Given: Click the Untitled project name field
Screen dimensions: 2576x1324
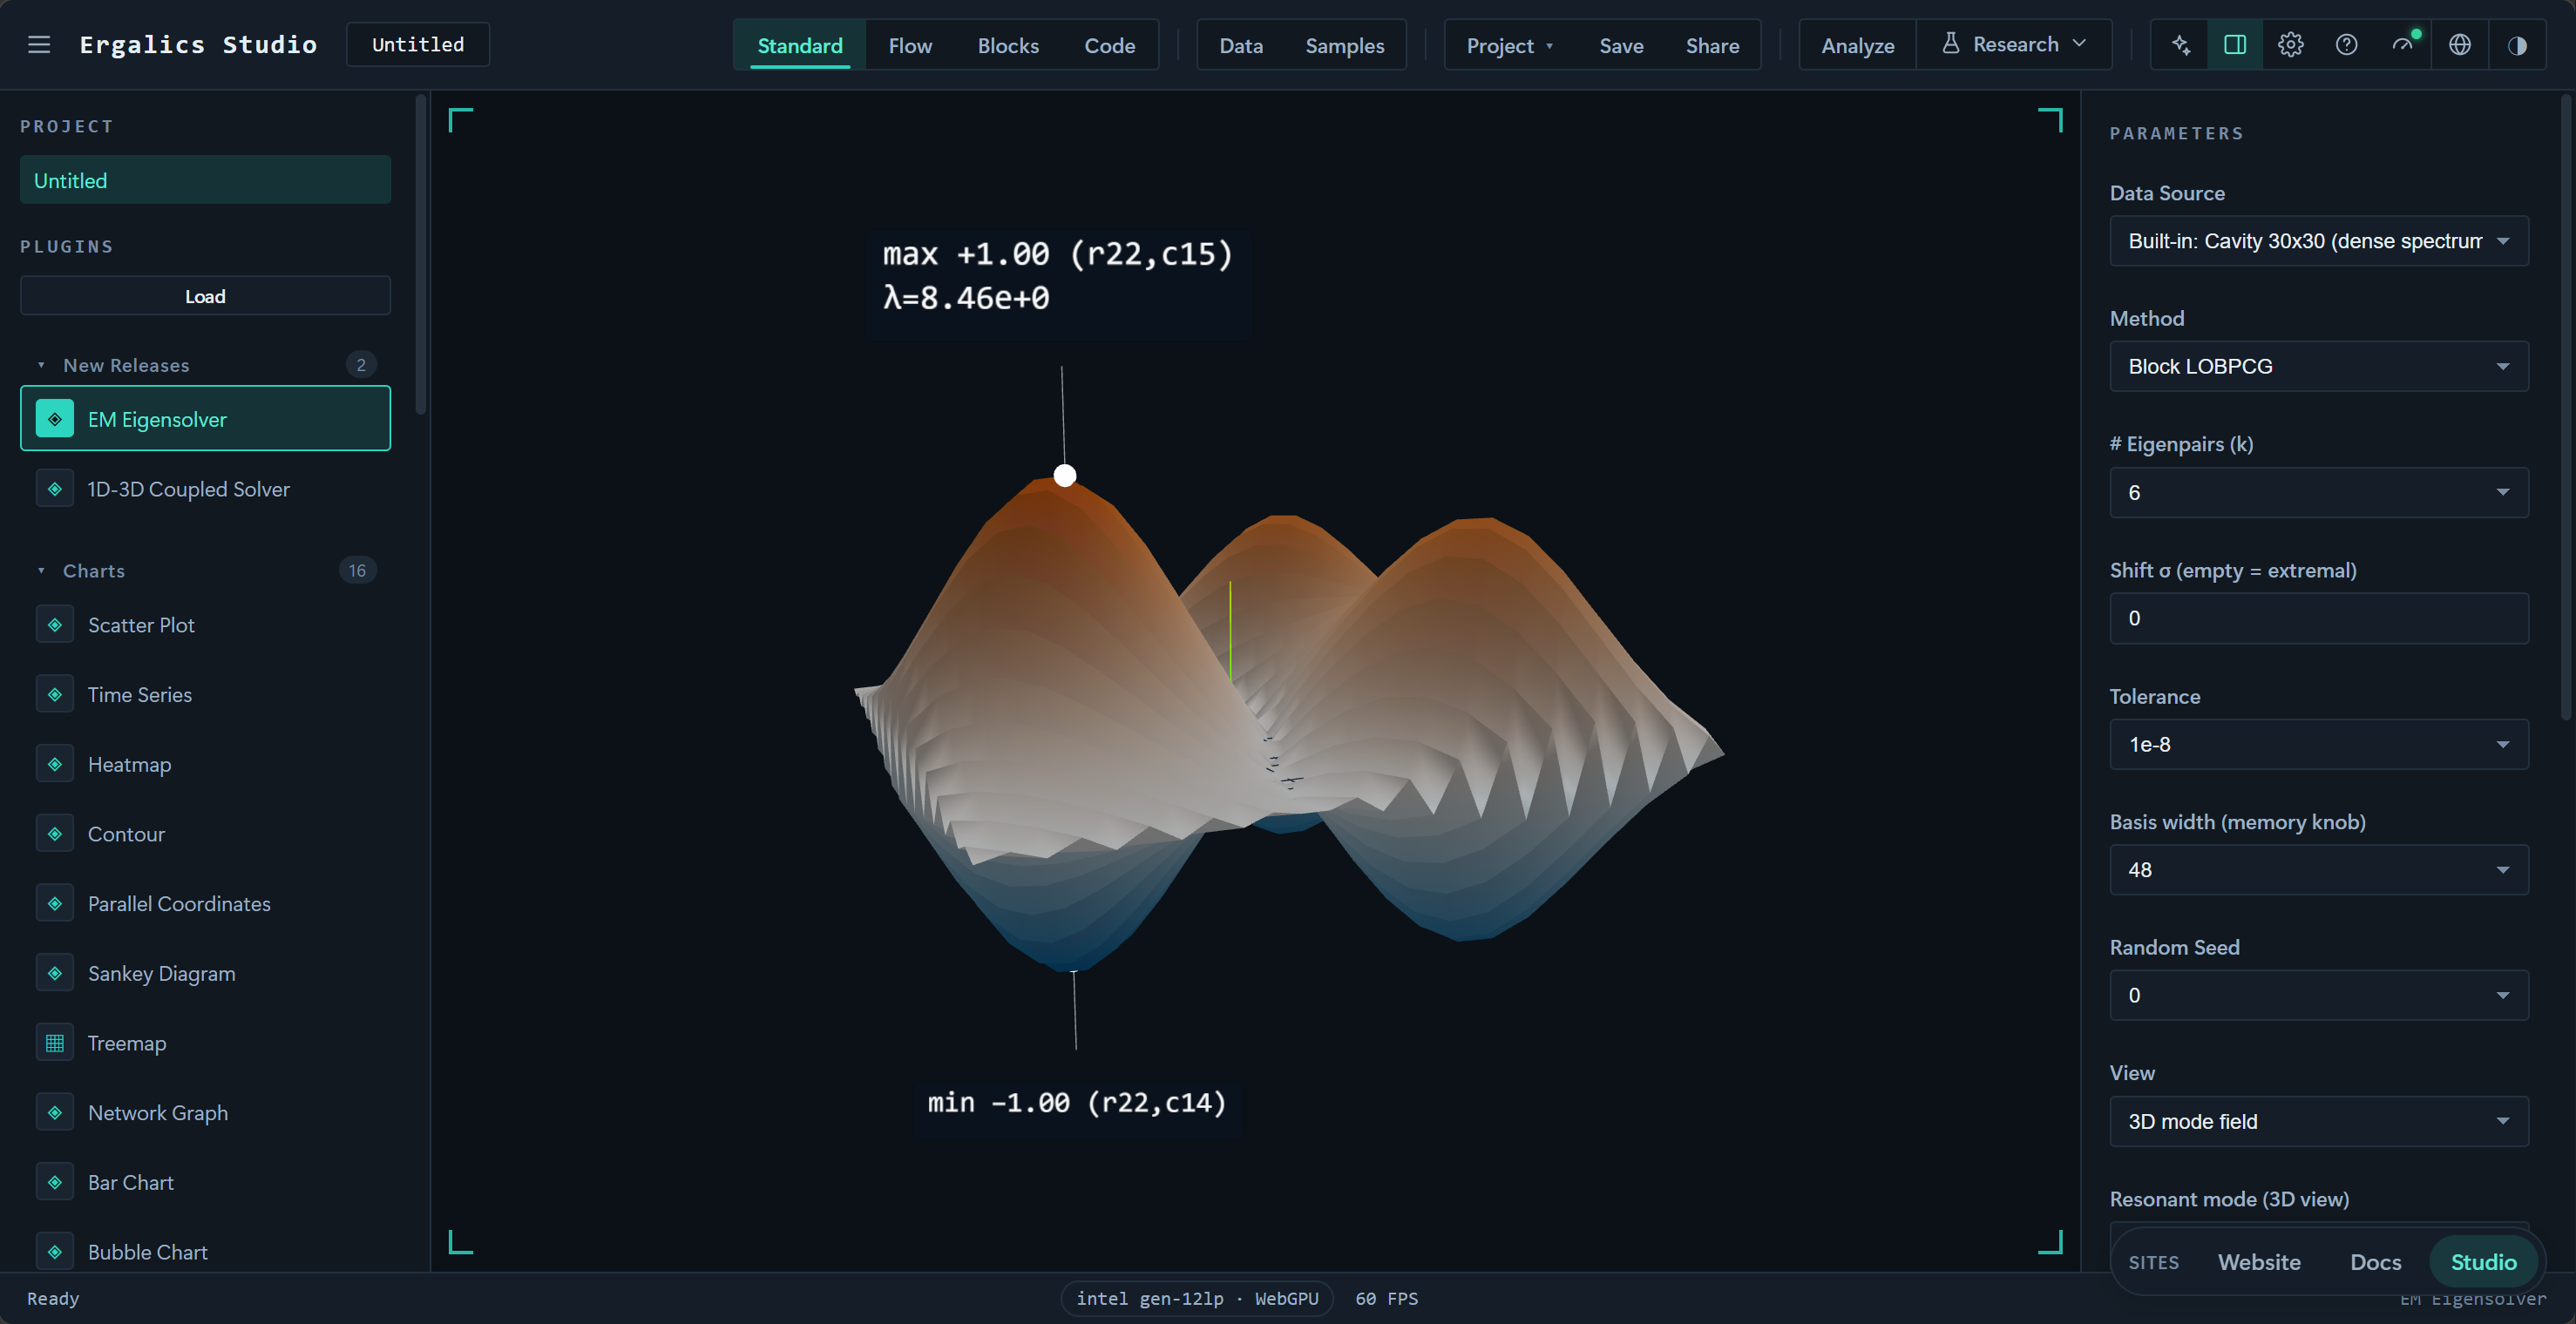Looking at the screenshot, I should pos(418,45).
